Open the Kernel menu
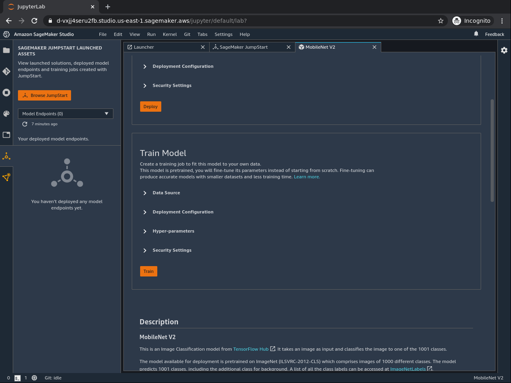 point(170,34)
